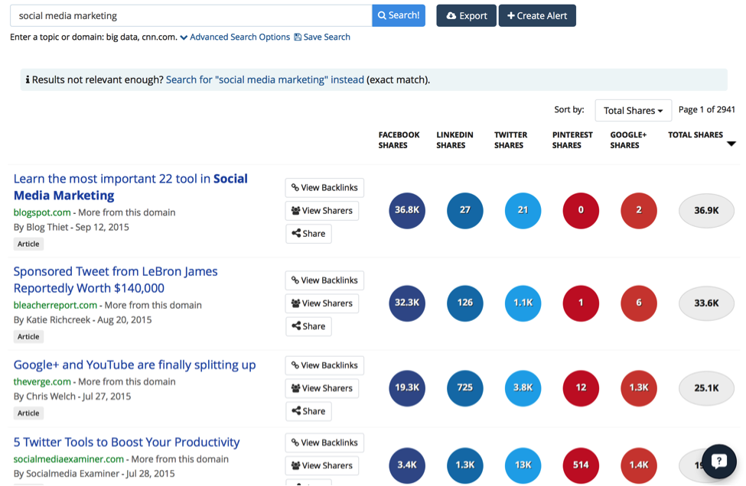Click in the search input field
This screenshot has height=486, width=746.
point(191,15)
